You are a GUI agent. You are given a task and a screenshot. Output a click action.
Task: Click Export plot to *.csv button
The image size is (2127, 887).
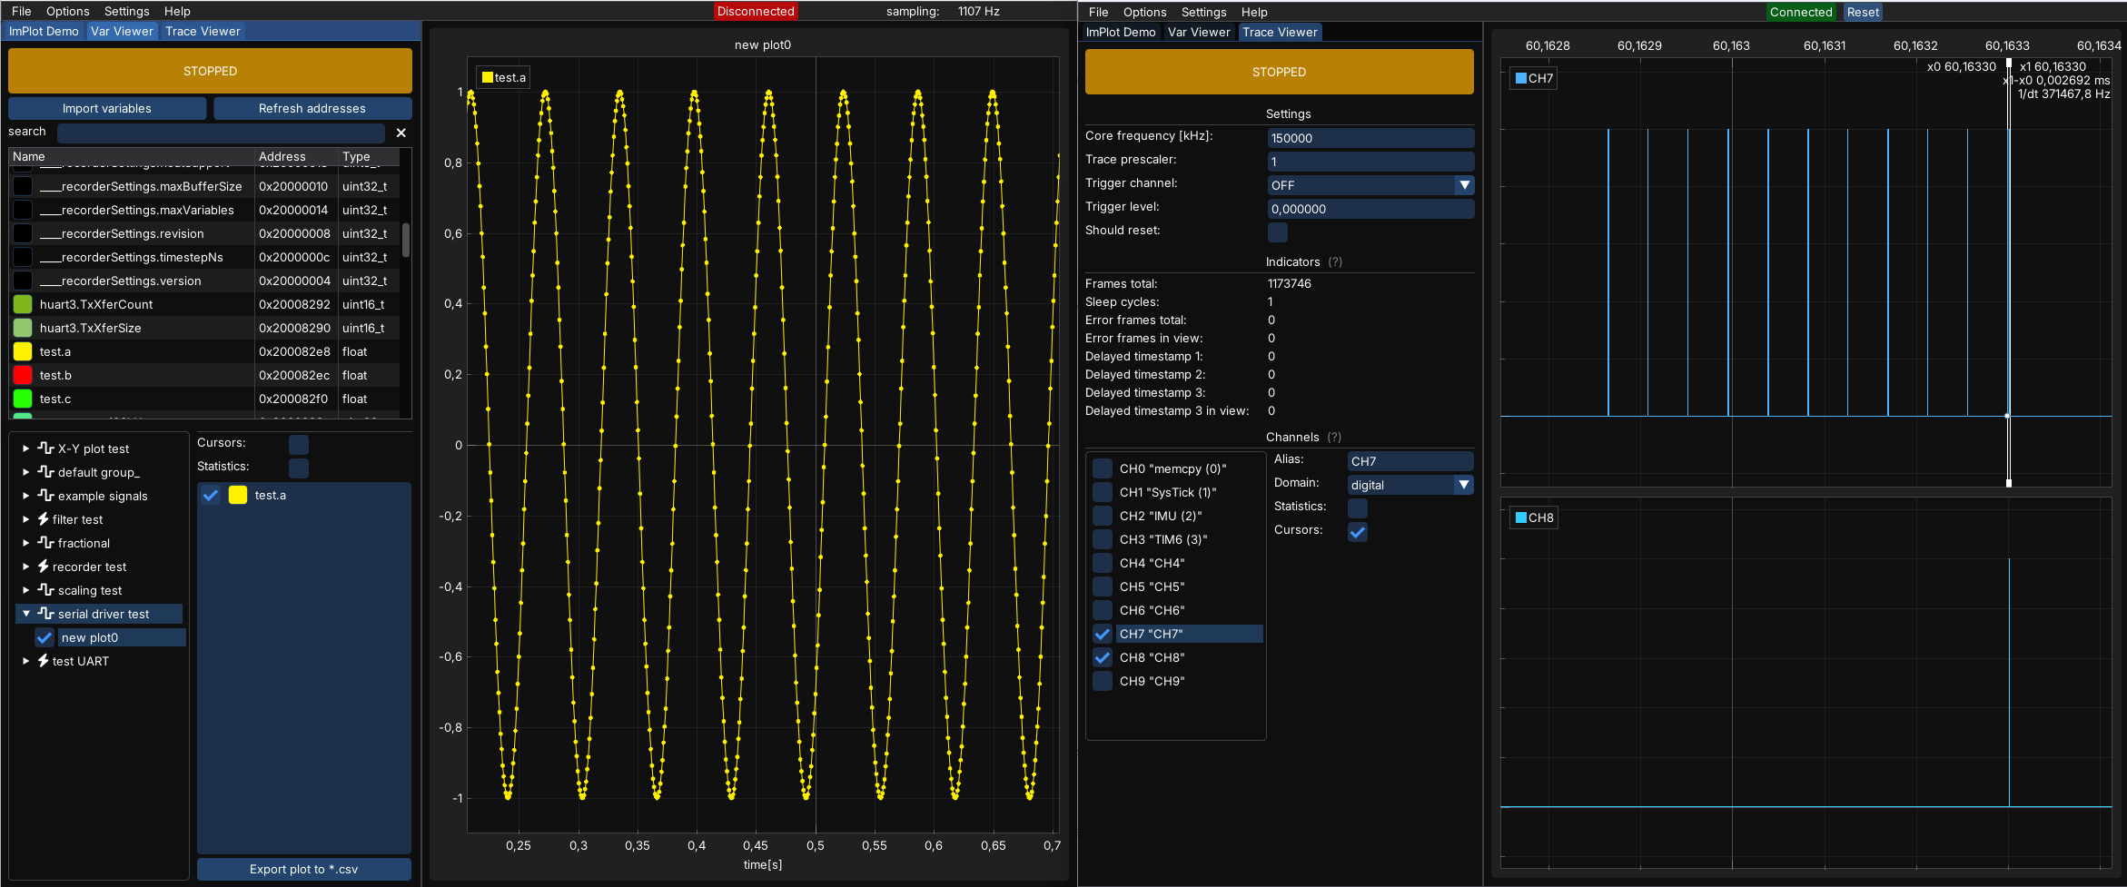point(303,869)
